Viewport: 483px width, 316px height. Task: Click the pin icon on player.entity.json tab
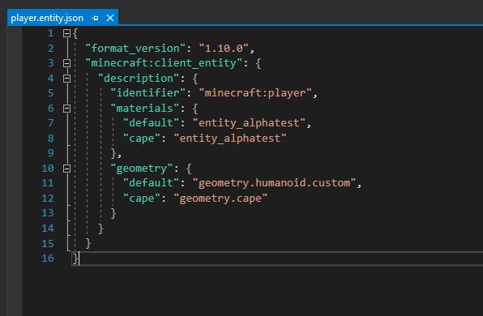95,18
